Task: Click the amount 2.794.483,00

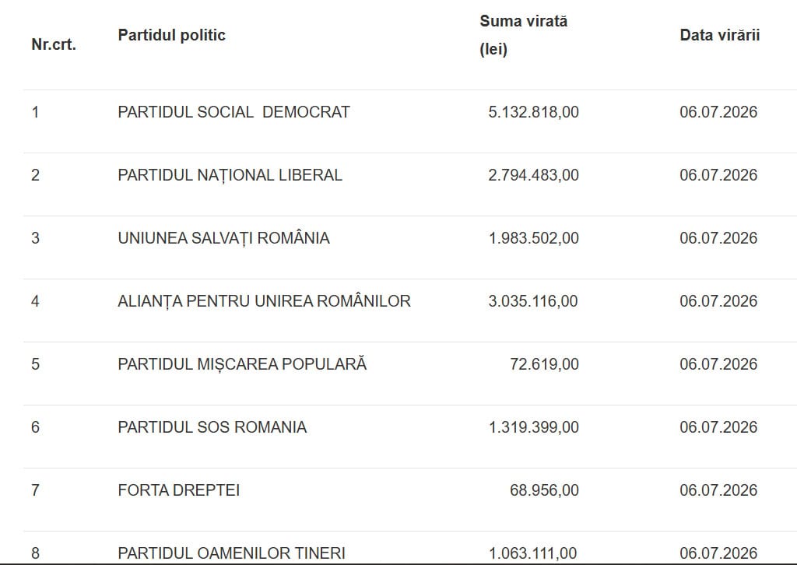Action: pos(534,175)
